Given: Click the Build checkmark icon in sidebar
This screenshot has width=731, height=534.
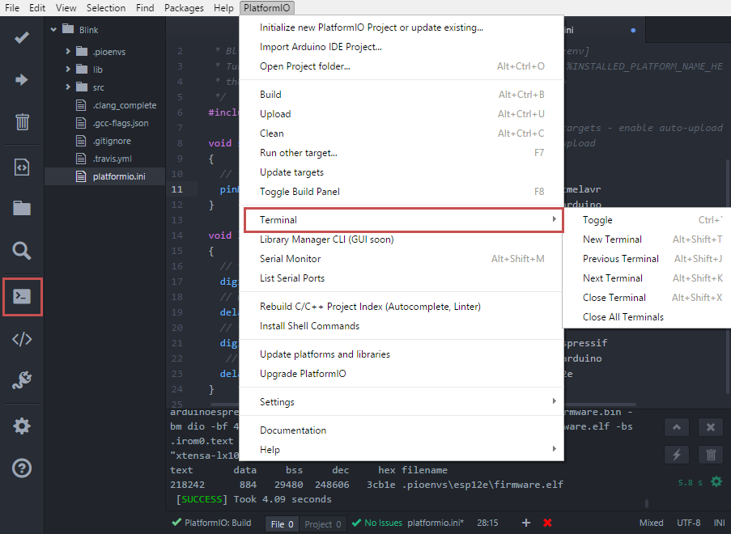Looking at the screenshot, I should click(21, 37).
